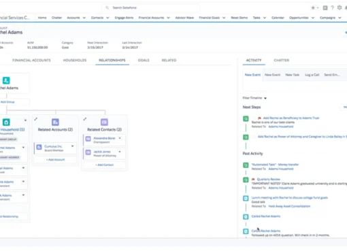This screenshot has height=251, width=347.
Task: Select the Activity tab
Action: point(254,61)
